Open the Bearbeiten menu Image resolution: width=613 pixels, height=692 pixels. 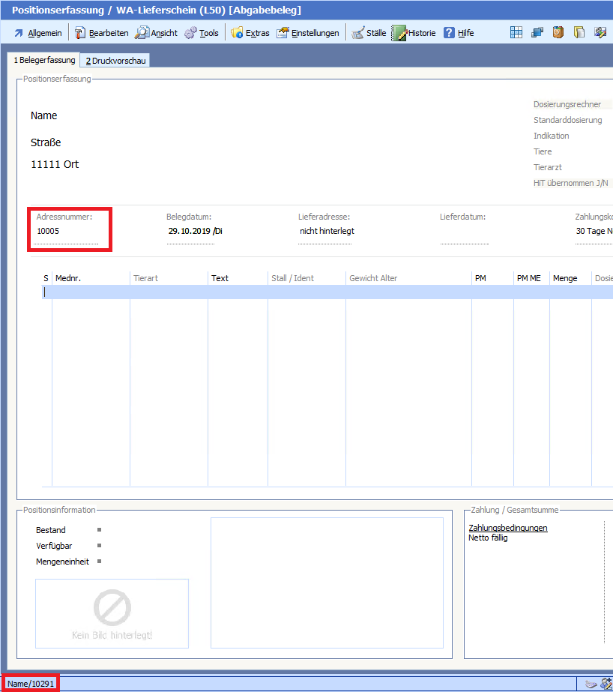pyautogui.click(x=101, y=33)
